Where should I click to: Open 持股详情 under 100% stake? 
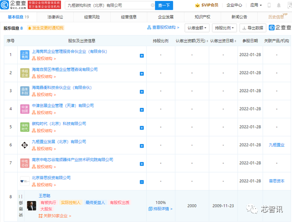tap(161, 209)
